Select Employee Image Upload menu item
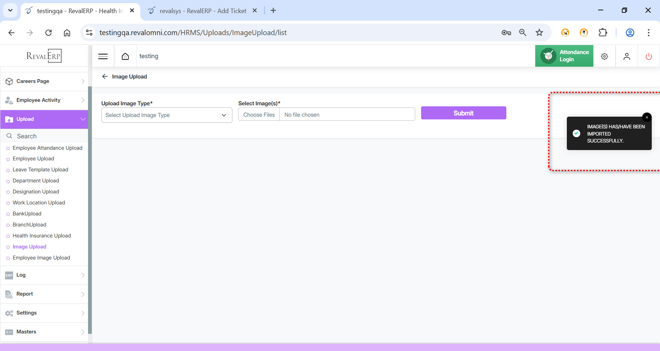Viewport: 660px width, 351px height. [x=41, y=258]
